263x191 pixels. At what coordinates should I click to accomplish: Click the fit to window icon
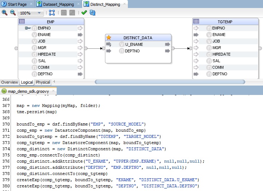(x=52, y=13)
